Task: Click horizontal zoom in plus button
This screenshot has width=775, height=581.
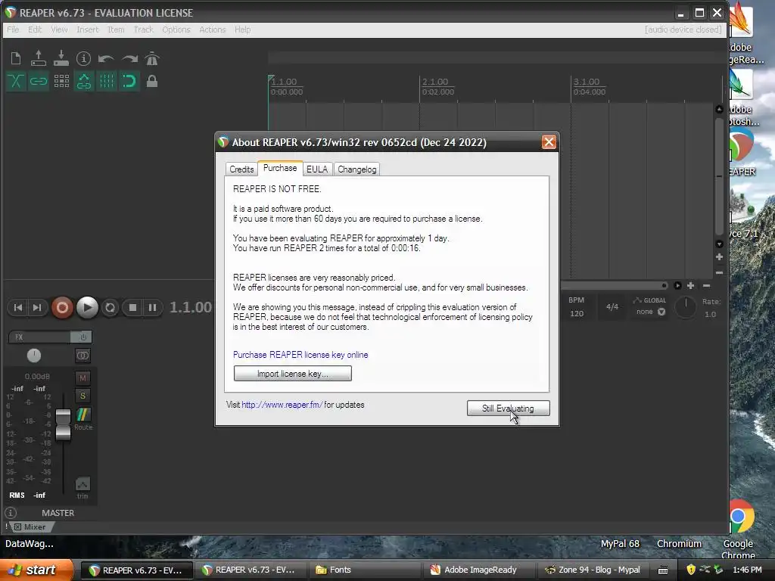Action: pos(690,285)
